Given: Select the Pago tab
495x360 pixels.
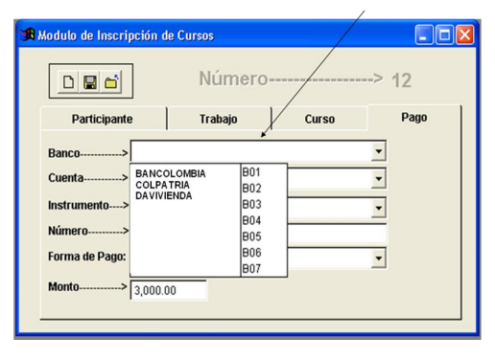Looking at the screenshot, I should (x=414, y=118).
